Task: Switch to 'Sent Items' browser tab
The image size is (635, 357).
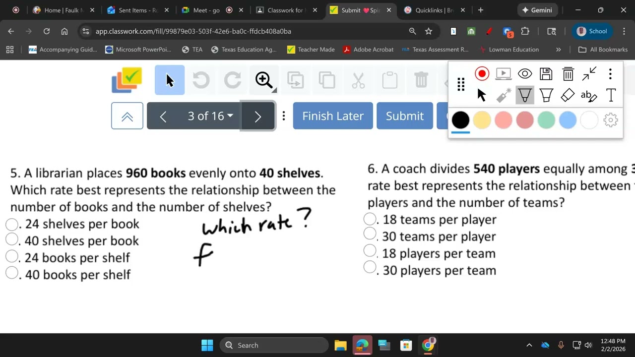Action: pyautogui.click(x=137, y=10)
